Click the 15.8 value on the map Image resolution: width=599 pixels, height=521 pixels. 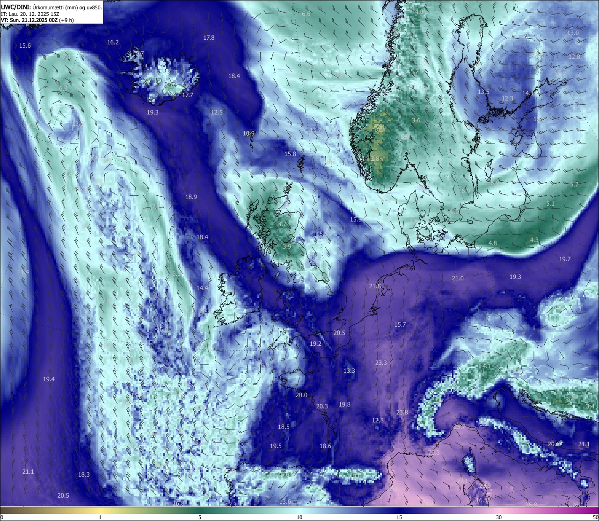point(290,154)
